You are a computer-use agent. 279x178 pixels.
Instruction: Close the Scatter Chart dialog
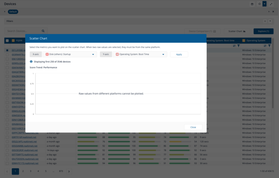[193, 127]
